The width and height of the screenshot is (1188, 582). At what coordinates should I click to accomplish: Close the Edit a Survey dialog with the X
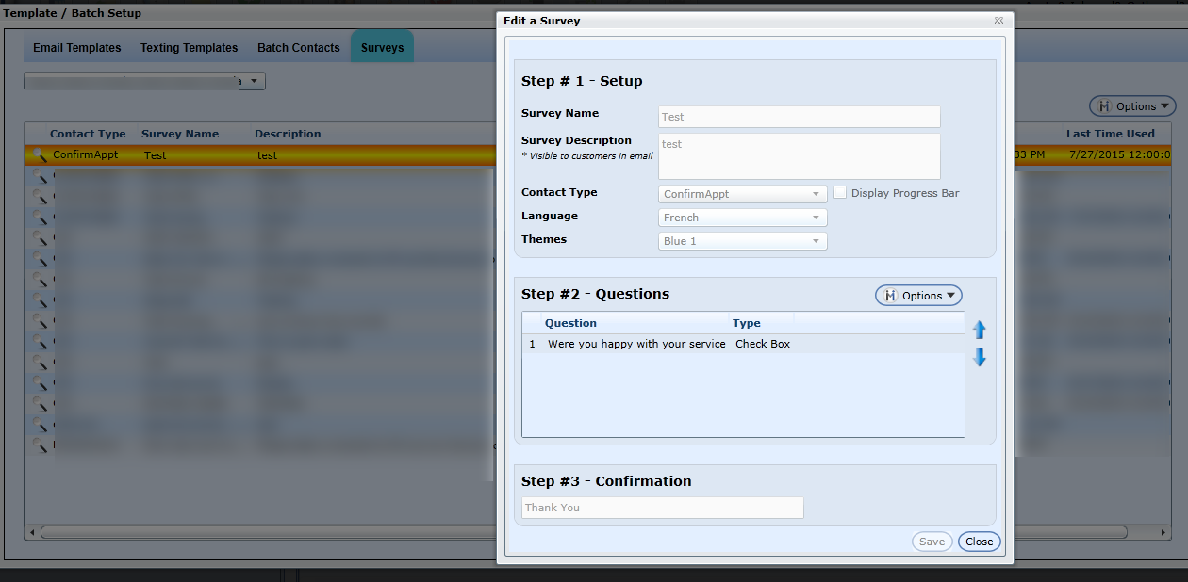click(x=998, y=21)
